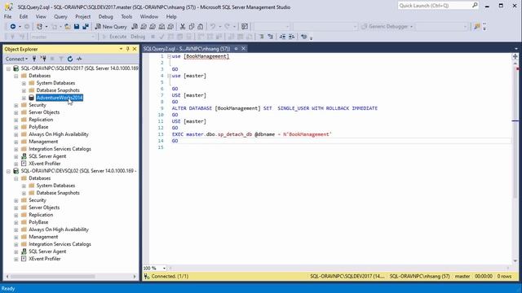Open the Connect dropdown in Object Explorer
The height and width of the screenshot is (293, 522).
click(16, 59)
